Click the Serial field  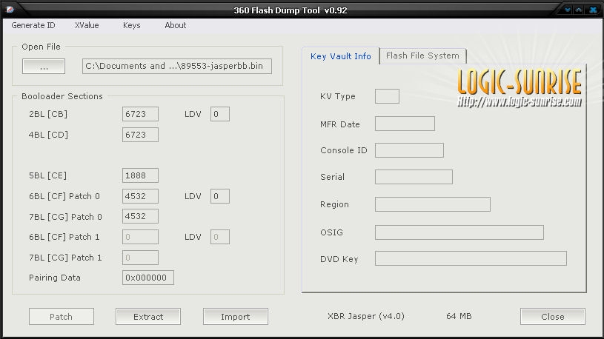[414, 177]
